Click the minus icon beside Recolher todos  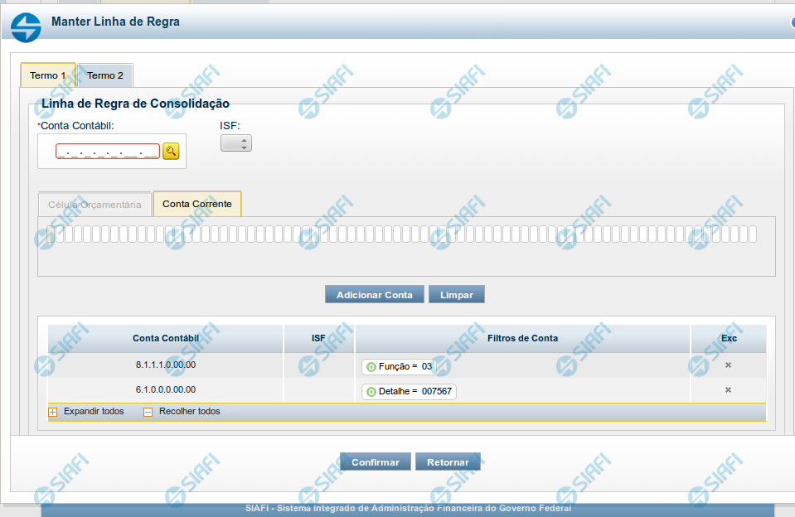(x=148, y=412)
